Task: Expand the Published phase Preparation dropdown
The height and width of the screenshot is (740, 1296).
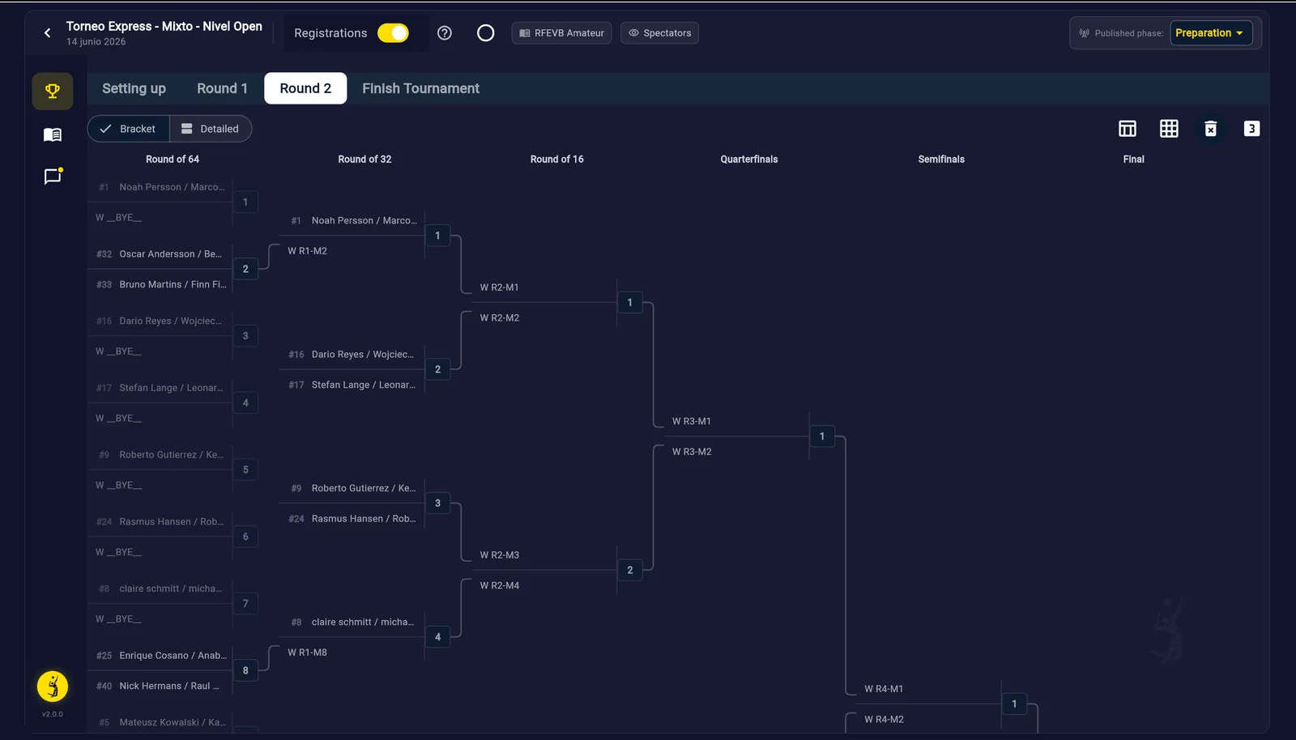Action: tap(1211, 33)
